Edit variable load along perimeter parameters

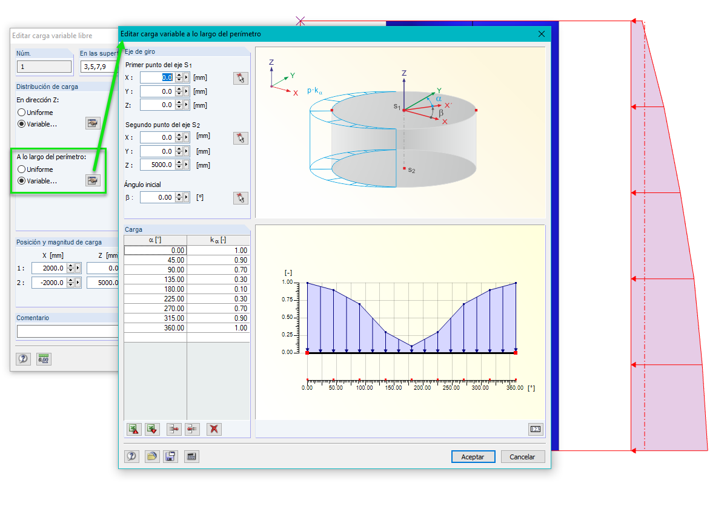(93, 180)
